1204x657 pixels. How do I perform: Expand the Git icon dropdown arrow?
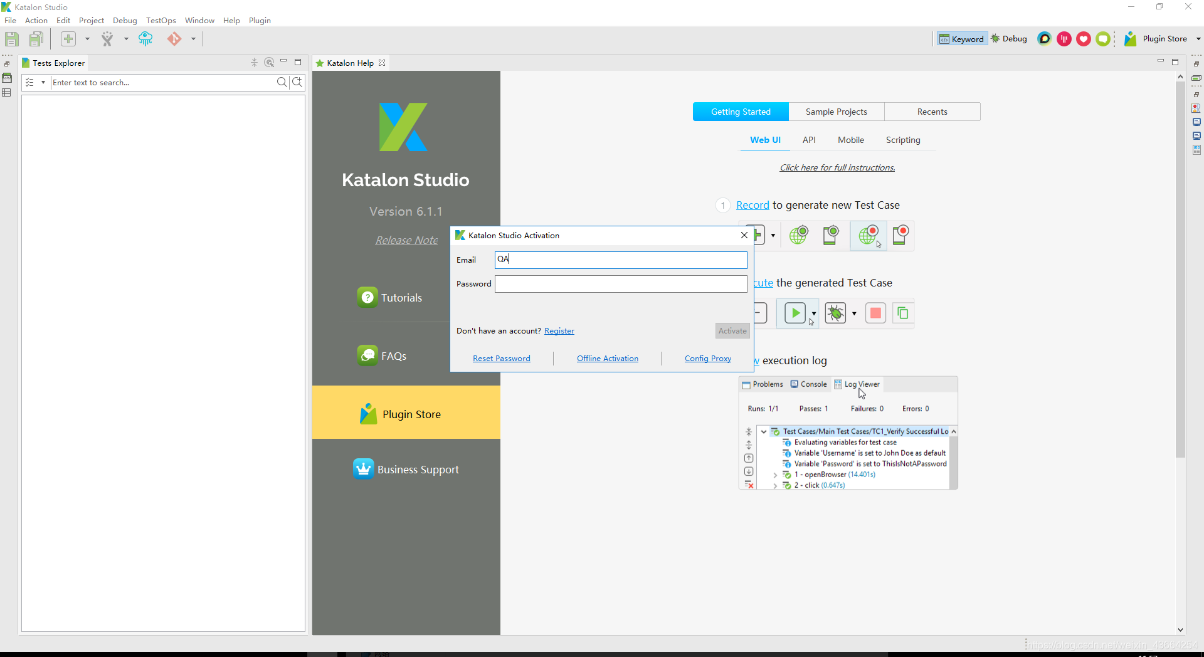tap(193, 39)
